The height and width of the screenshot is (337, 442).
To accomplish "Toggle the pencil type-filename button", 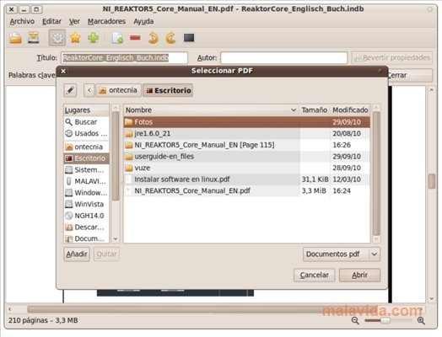I will [x=70, y=90].
